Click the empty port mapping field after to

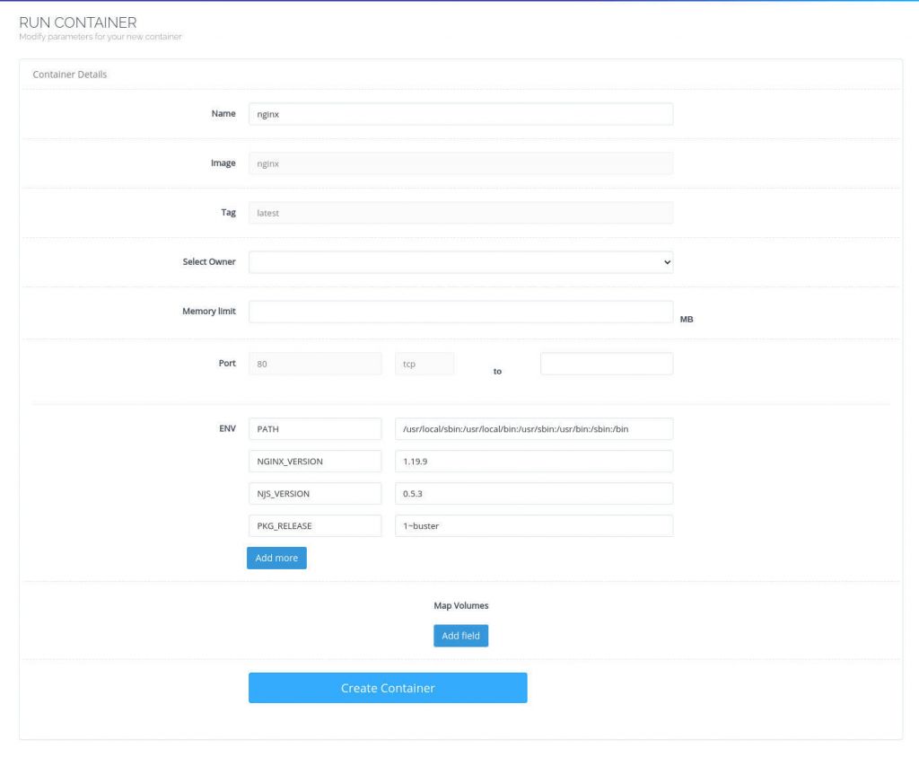click(x=606, y=363)
